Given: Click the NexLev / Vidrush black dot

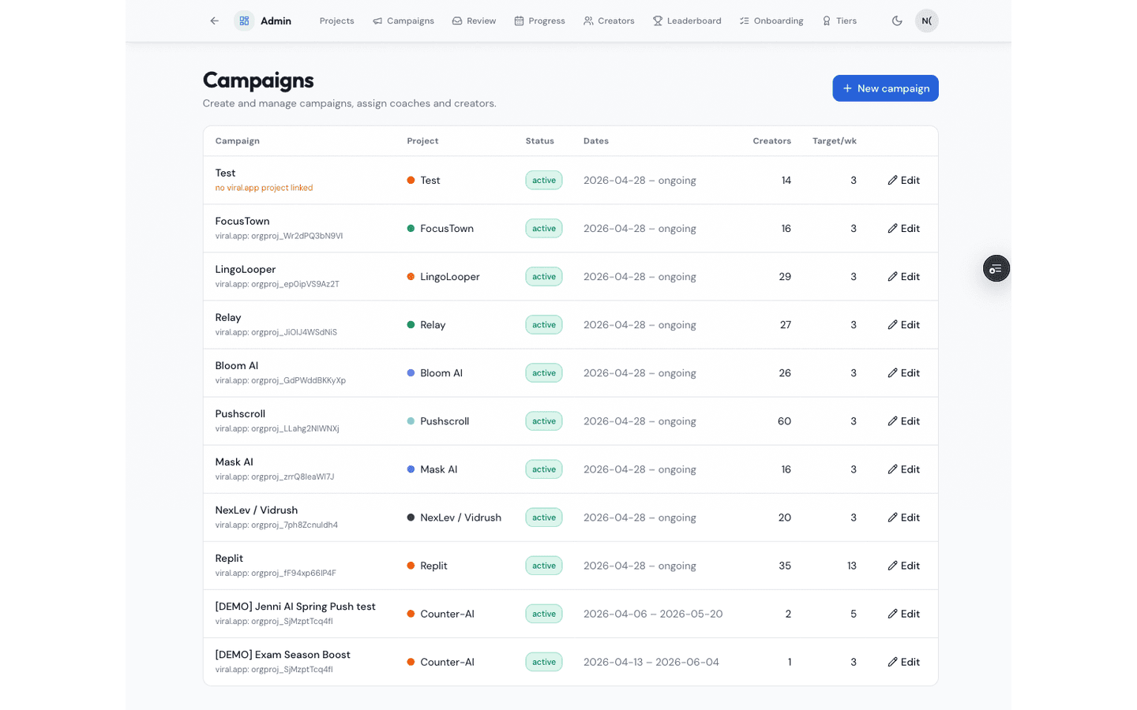Looking at the screenshot, I should tap(411, 518).
